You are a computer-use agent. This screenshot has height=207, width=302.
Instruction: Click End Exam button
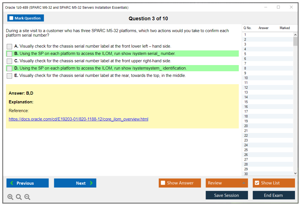click(274, 195)
